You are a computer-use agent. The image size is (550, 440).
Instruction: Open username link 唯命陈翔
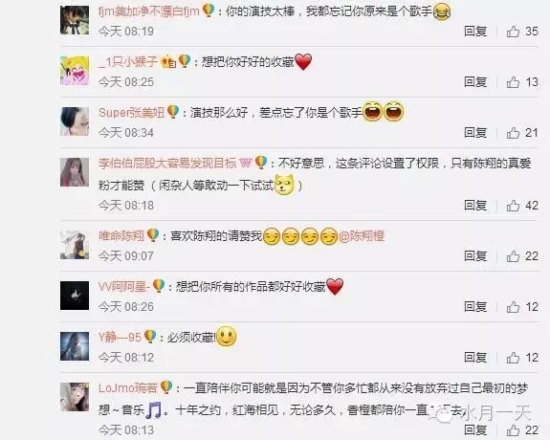[121, 236]
